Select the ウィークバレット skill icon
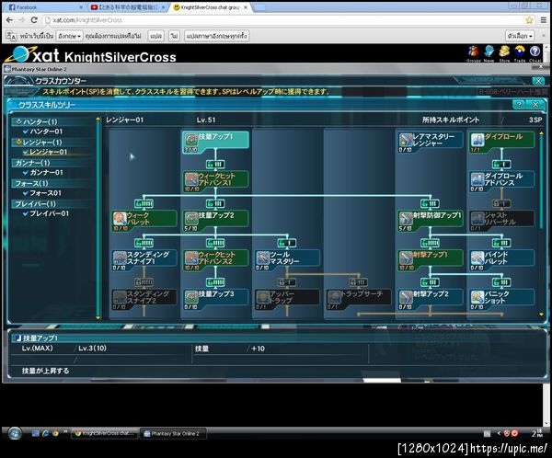552x458 pixels. click(120, 219)
